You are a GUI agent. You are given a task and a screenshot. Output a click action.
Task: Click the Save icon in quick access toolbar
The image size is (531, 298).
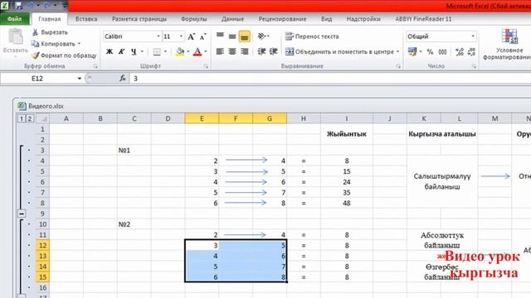coord(18,6)
